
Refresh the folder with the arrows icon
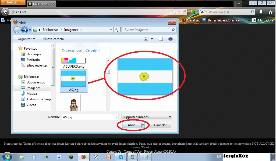[117, 30]
